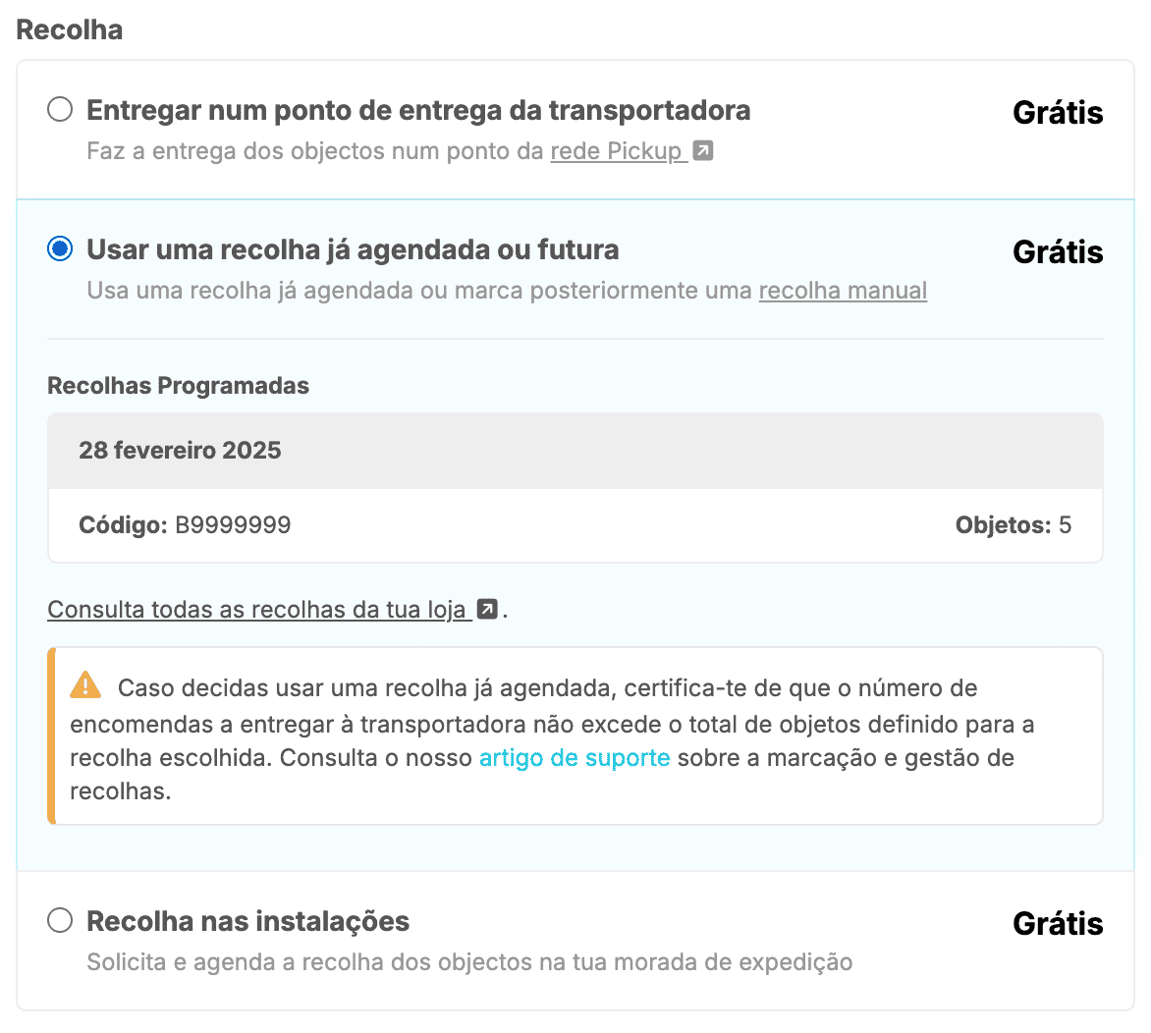Click the external link icon beside rede Pickup
Image resolution: width=1151 pixels, height=1033 pixels.
[x=703, y=151]
